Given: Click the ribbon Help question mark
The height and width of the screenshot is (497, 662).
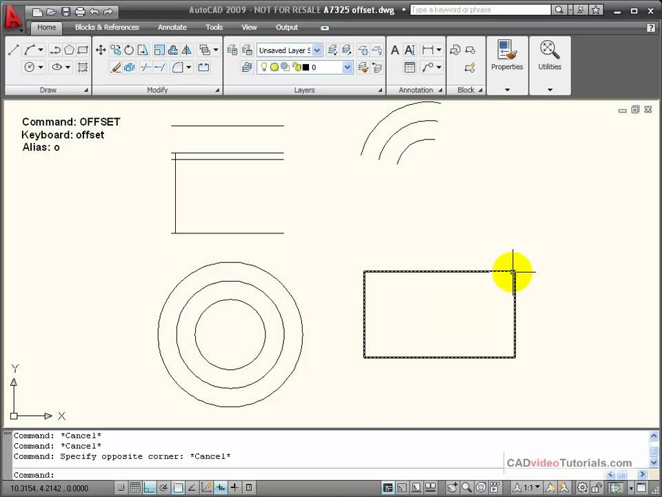Looking at the screenshot, I should coord(650,28).
